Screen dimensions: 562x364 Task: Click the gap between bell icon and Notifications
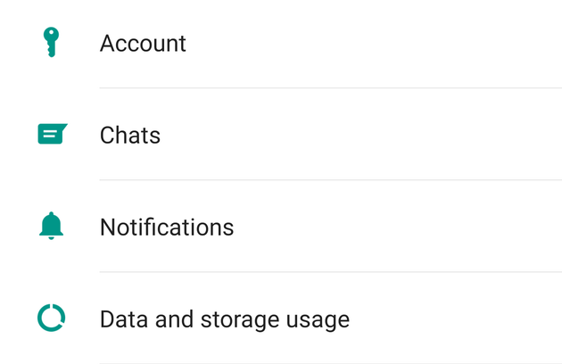82,227
